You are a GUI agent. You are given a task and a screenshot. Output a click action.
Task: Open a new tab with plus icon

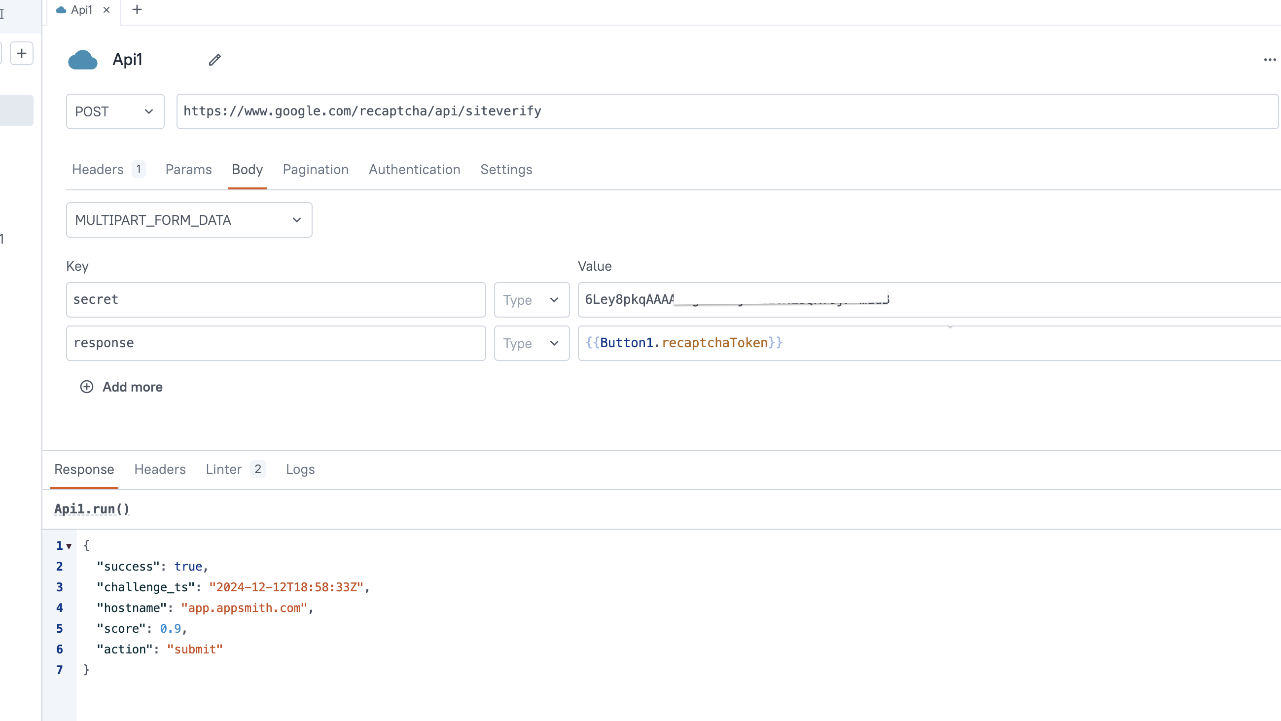pyautogui.click(x=137, y=9)
